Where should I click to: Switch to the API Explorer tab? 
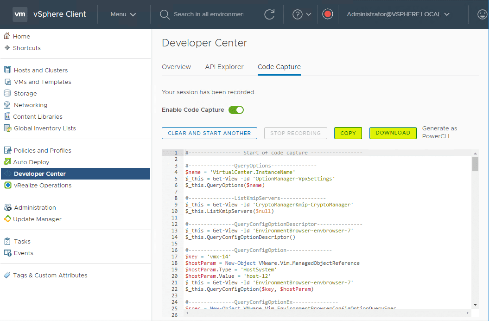pos(224,67)
